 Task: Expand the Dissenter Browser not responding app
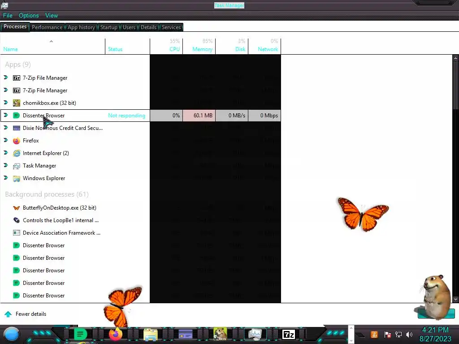5,115
